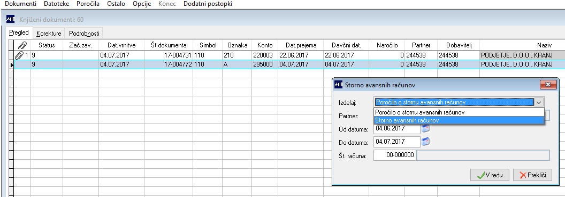This screenshot has width=565, height=197.
Task: Open the Dodatni postopki menu
Action: point(208,4)
